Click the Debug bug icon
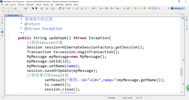This screenshot has height=100, width=189. click(101, 8)
